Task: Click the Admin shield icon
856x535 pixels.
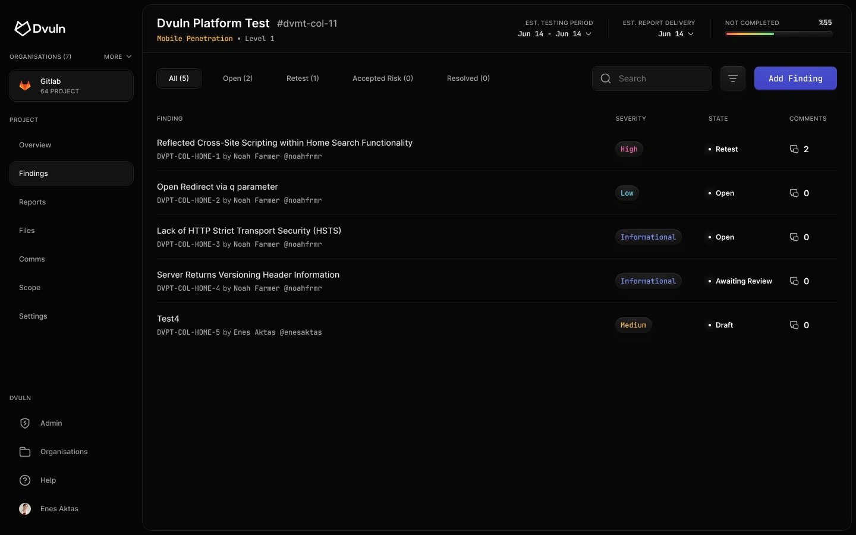Action: (x=25, y=423)
